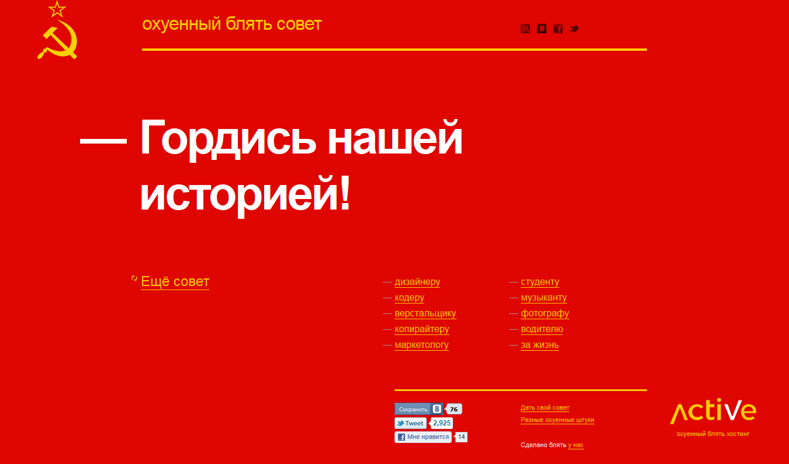Select the 'дизайнеру' category
Viewport: 789px width, 464px height.
[417, 282]
